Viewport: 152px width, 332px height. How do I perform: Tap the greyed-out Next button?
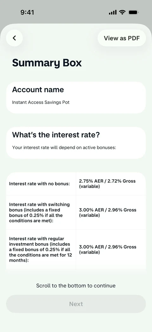point(76,304)
